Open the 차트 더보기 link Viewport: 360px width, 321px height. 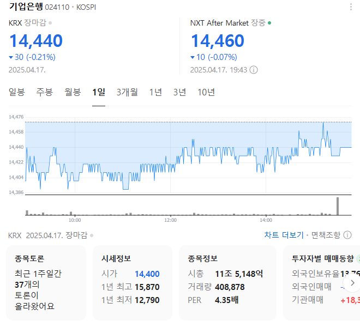pyautogui.click(x=284, y=235)
